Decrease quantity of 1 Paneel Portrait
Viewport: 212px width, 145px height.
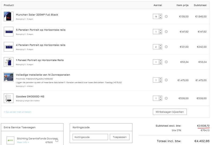(x=160, y=63)
